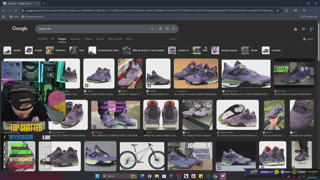Open All Bookmarks folder
The image size is (320, 180).
(309, 17)
